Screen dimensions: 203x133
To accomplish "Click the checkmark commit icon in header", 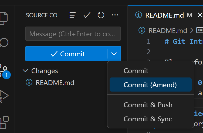I will [87, 15].
